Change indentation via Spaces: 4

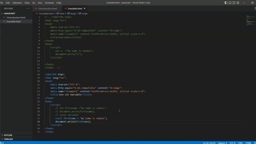click(x=222, y=143)
